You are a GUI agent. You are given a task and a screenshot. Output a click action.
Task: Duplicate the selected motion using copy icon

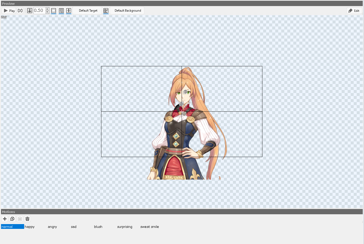click(12, 219)
